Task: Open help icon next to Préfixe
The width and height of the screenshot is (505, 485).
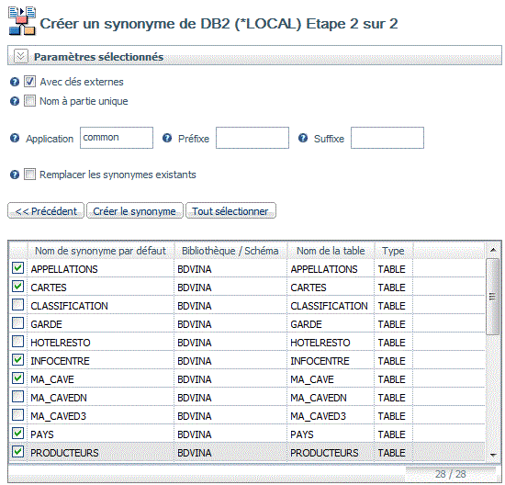Action: coord(167,139)
